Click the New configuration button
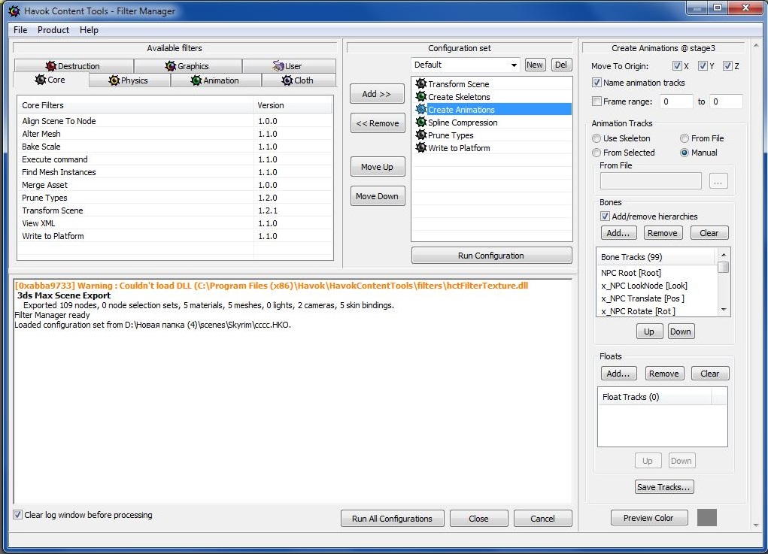 click(534, 65)
